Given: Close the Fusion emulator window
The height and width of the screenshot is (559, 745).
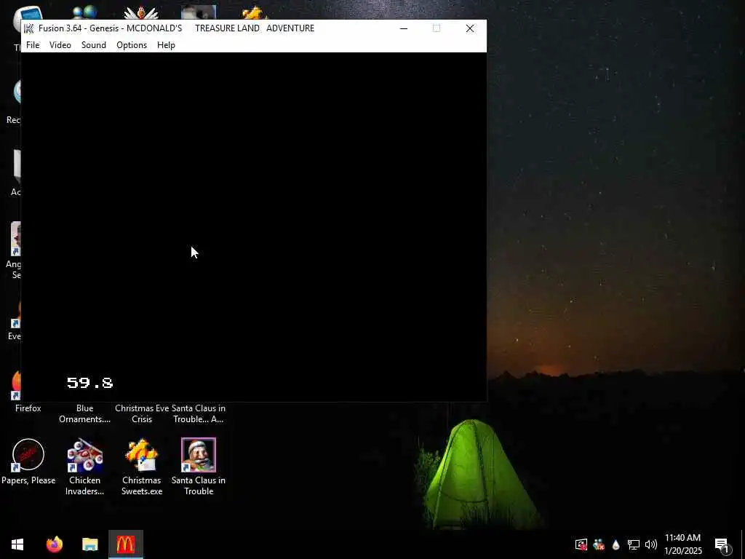Looking at the screenshot, I should point(470,28).
